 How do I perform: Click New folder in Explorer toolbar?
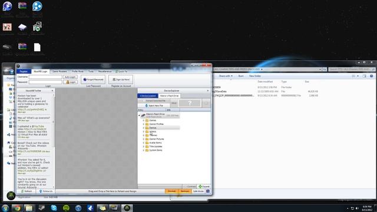255,76
